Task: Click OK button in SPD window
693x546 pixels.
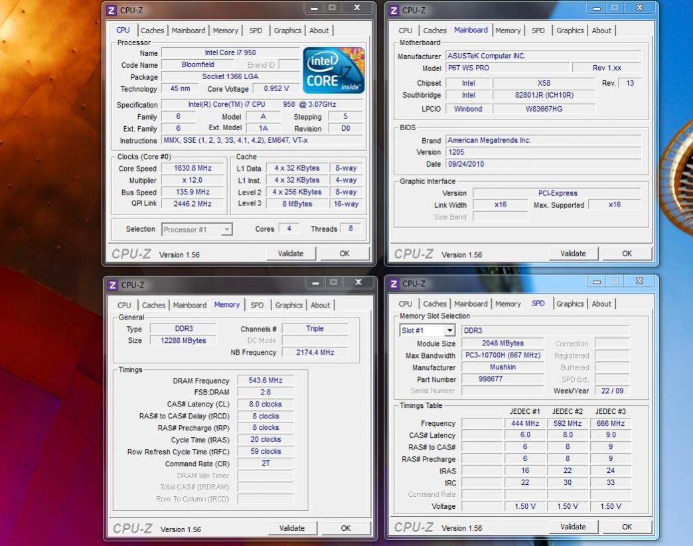Action: click(x=627, y=527)
